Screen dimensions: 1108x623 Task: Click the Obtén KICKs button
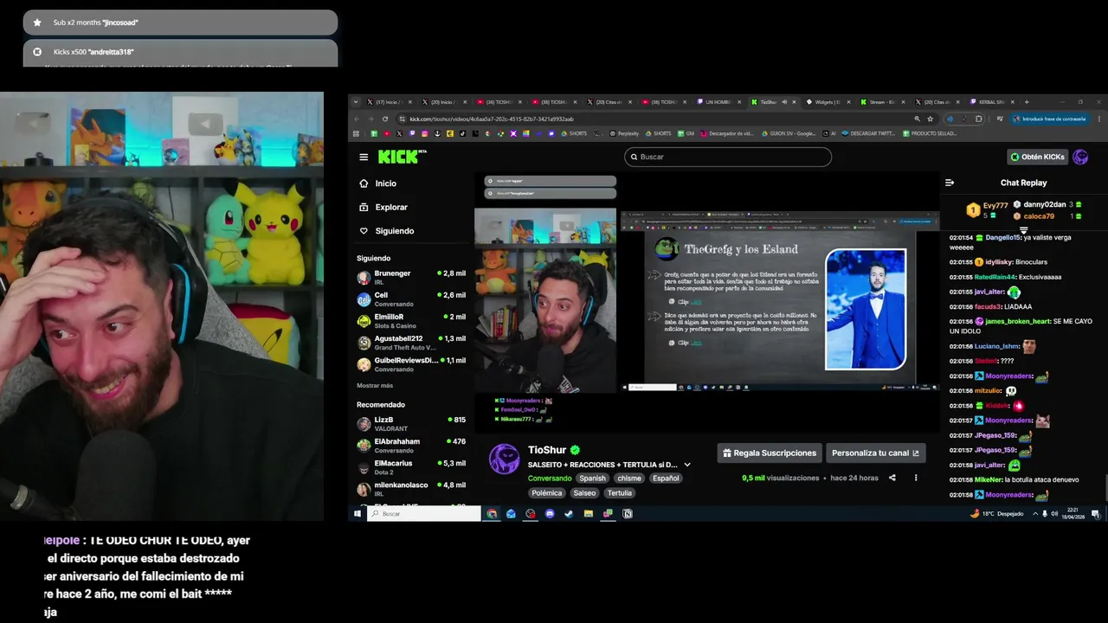click(x=1038, y=157)
